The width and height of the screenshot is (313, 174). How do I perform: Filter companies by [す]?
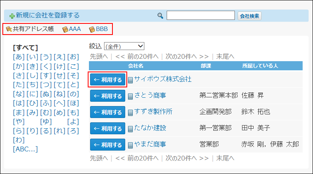point(46,75)
